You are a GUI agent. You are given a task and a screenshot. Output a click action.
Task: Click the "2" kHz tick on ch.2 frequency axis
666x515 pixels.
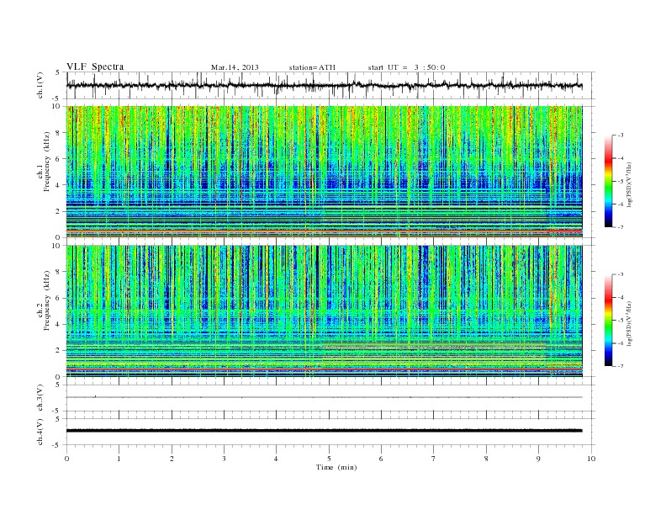tap(58, 351)
